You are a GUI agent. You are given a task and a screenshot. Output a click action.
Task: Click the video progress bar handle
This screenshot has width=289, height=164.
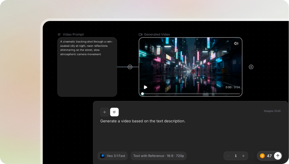pos(143,94)
